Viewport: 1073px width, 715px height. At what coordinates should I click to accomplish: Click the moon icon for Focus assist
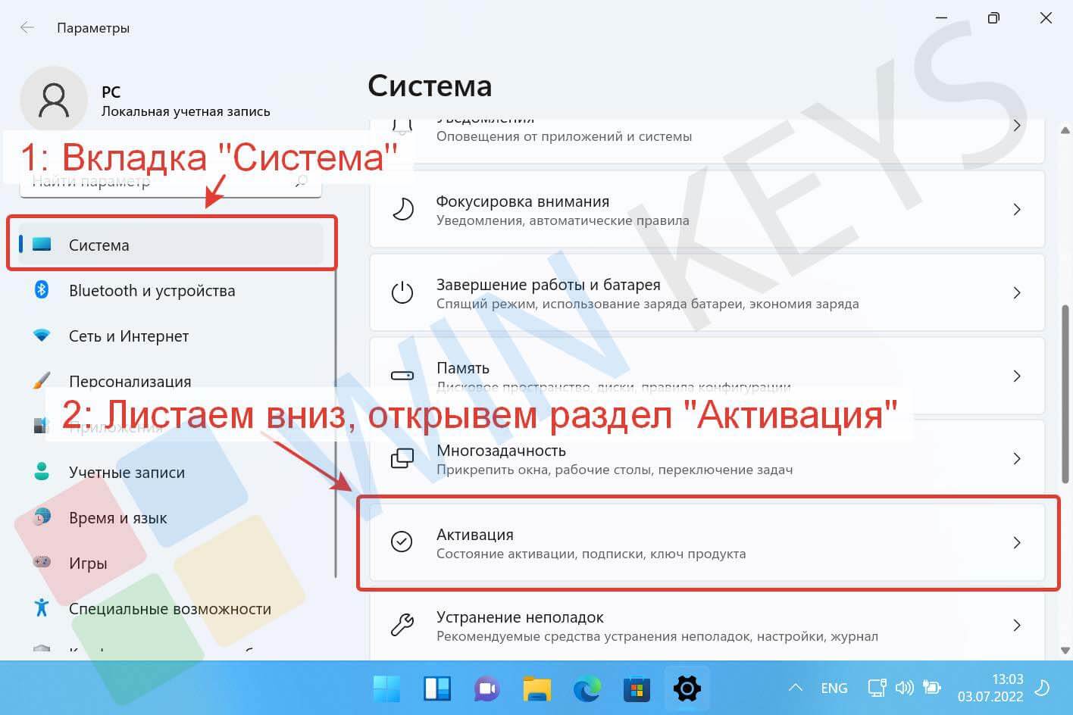point(402,210)
